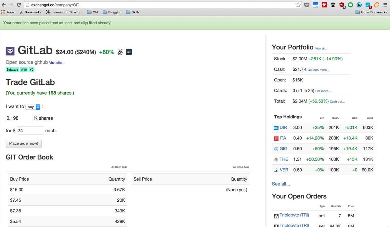Click the peace hand icon next to GitLab price
390x227 pixels.
(x=120, y=52)
